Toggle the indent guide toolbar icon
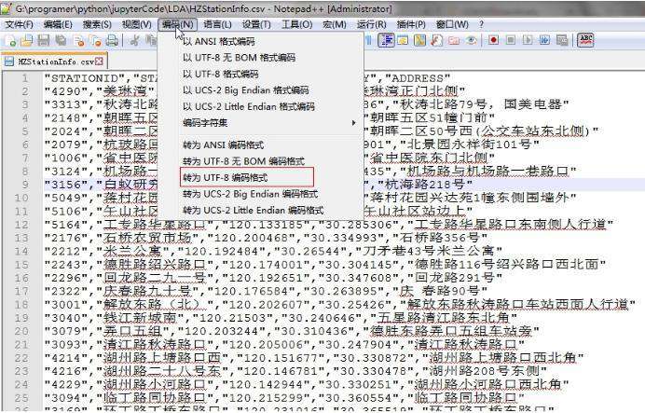The image size is (645, 413). [x=386, y=40]
